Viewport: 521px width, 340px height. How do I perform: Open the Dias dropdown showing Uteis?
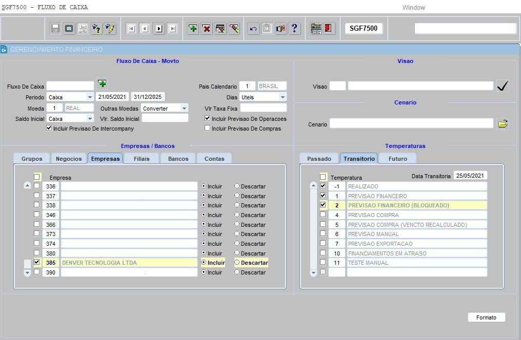click(x=283, y=97)
